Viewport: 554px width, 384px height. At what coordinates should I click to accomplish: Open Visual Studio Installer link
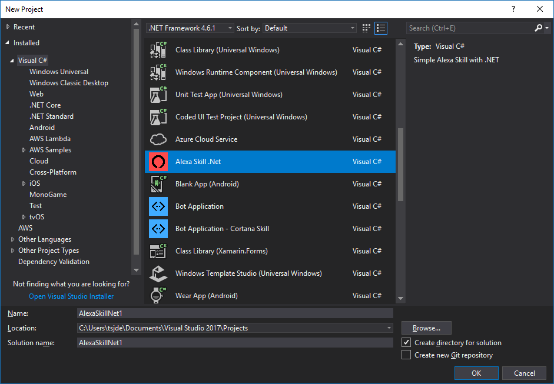71,296
